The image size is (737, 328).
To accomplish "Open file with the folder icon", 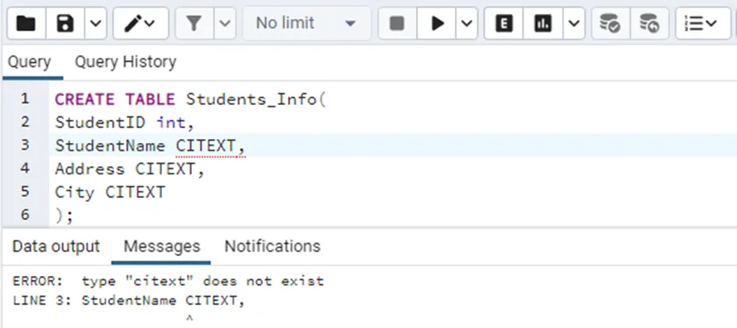I will [26, 23].
